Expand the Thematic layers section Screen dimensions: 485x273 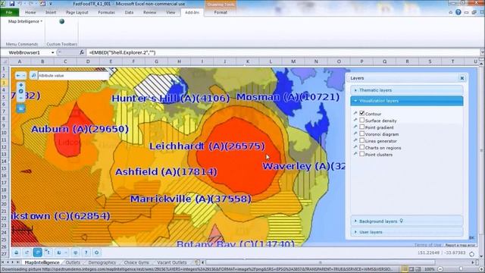tap(407, 90)
